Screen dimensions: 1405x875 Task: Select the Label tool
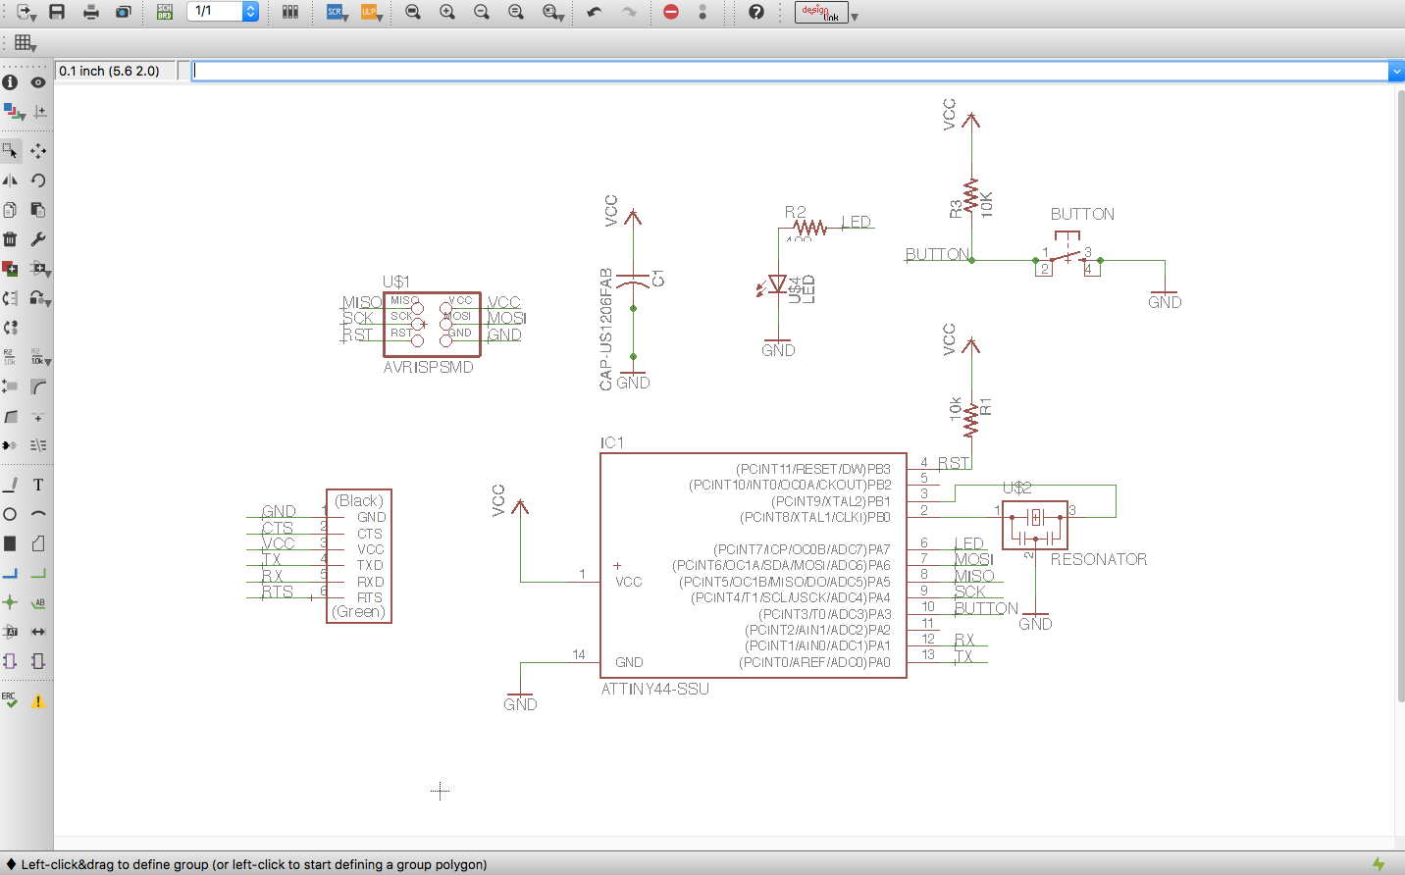(x=38, y=602)
